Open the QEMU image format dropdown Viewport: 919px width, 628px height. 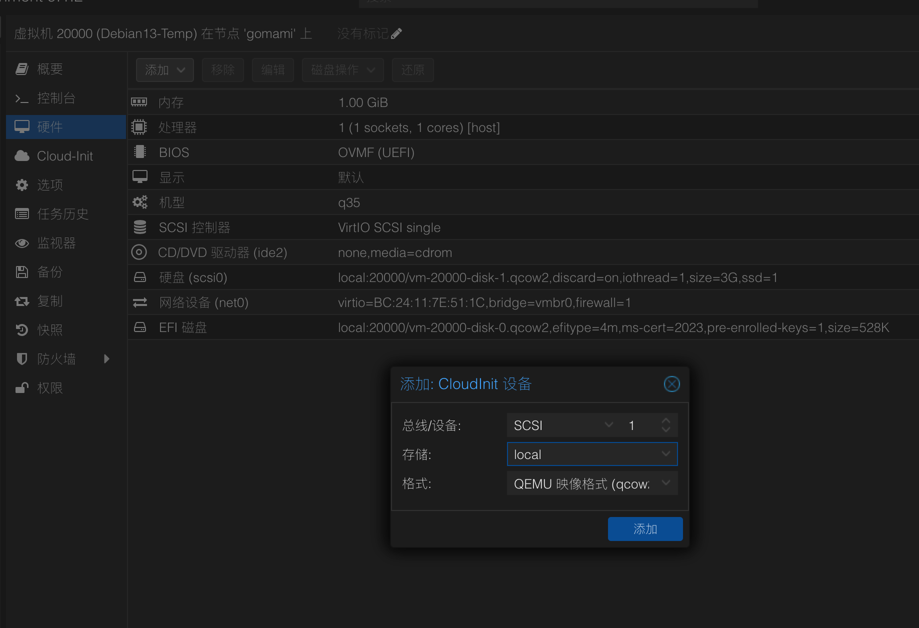[665, 483]
